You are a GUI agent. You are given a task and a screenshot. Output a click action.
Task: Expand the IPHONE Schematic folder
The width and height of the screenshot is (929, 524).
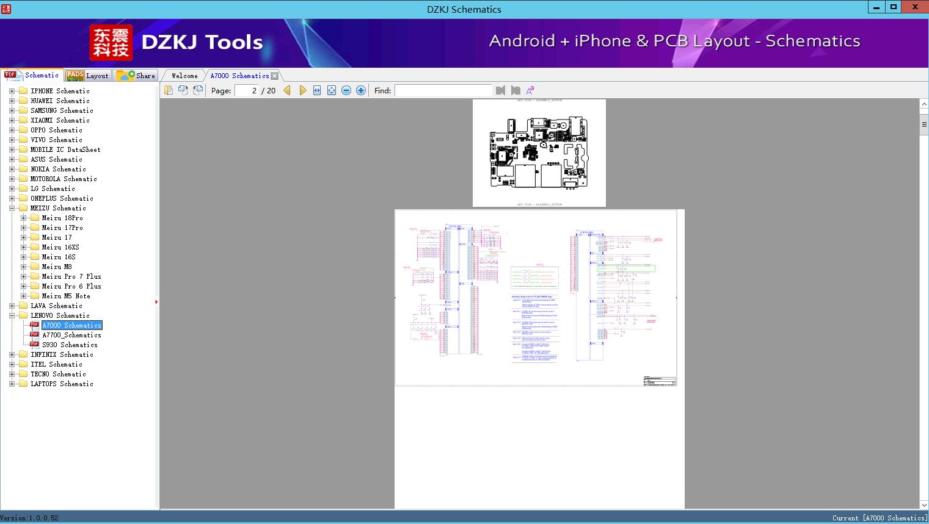[x=12, y=91]
